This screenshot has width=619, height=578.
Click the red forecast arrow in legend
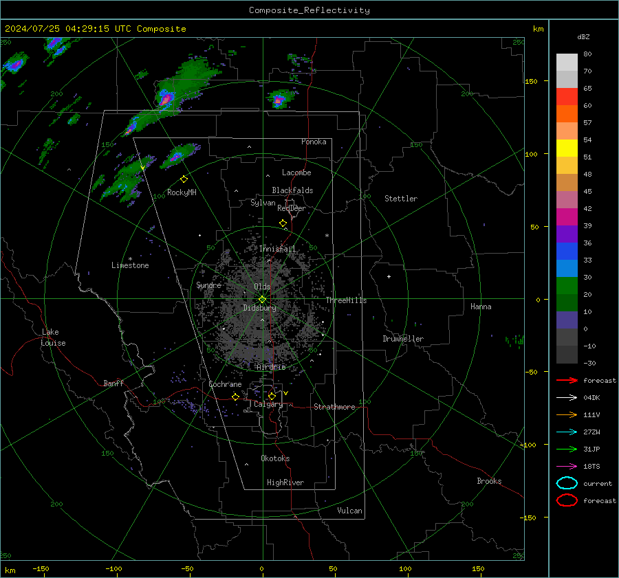click(x=567, y=380)
